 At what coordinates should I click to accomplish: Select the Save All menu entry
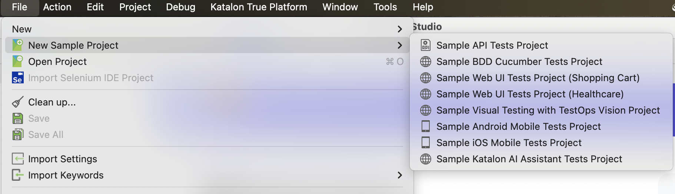207,134
